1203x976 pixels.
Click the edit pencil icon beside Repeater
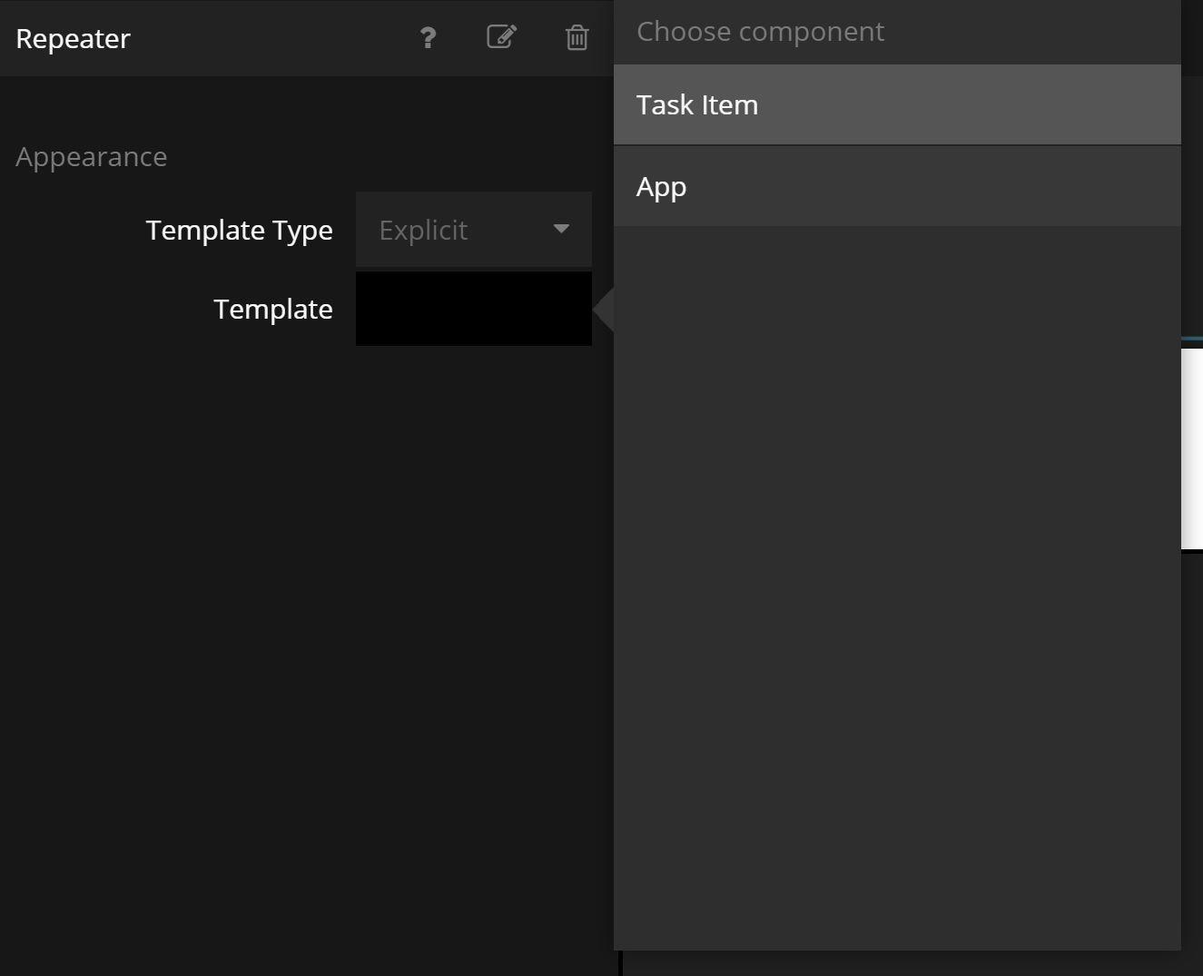(501, 37)
